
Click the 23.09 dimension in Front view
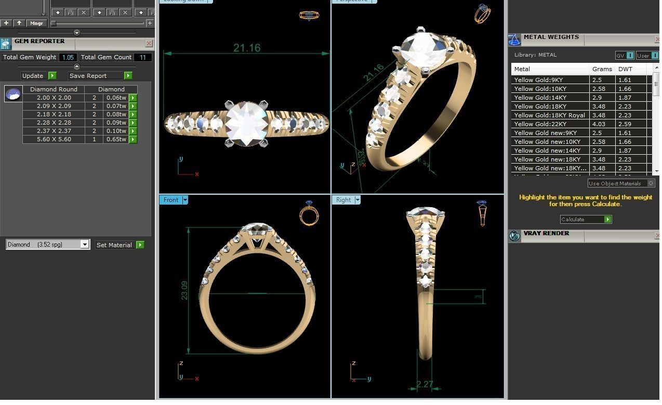184,291
